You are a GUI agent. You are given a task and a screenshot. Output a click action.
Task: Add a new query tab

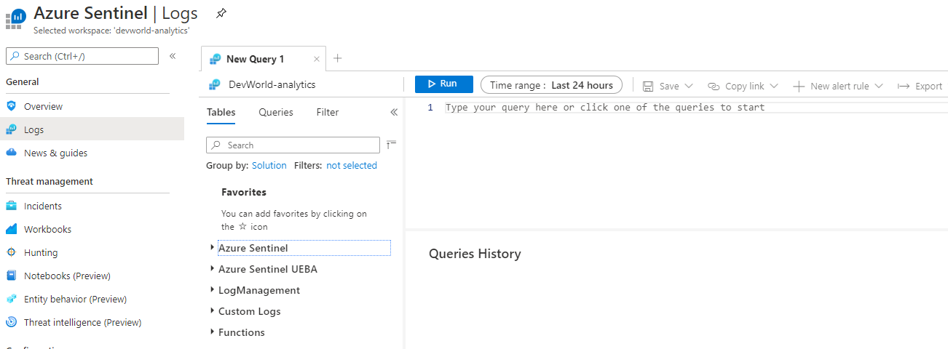pos(337,59)
